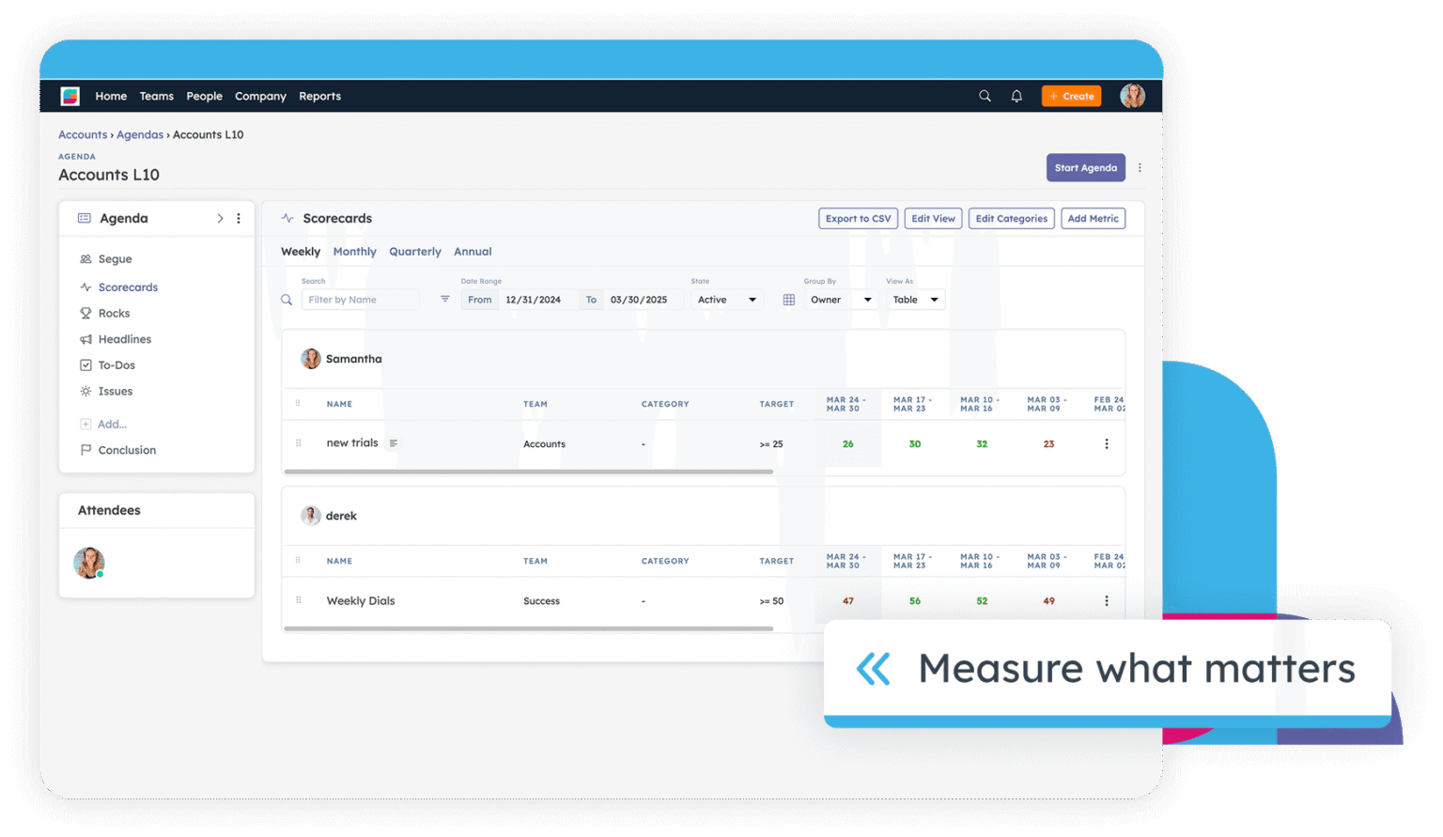Click the filter icon beside the search field
The width and height of the screenshot is (1443, 837).
tap(445, 300)
